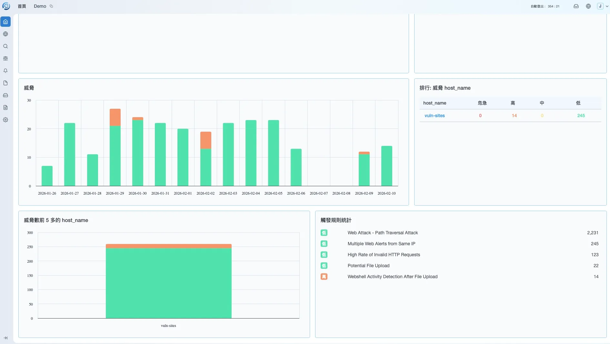Click the copy icon beside Demo
This screenshot has width=610, height=344.
click(x=51, y=6)
